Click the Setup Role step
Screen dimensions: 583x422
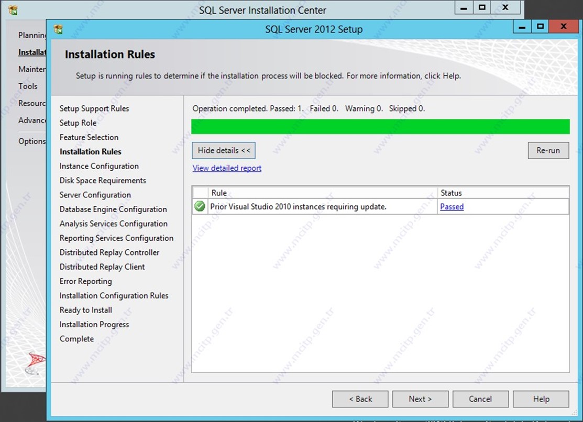pos(78,123)
